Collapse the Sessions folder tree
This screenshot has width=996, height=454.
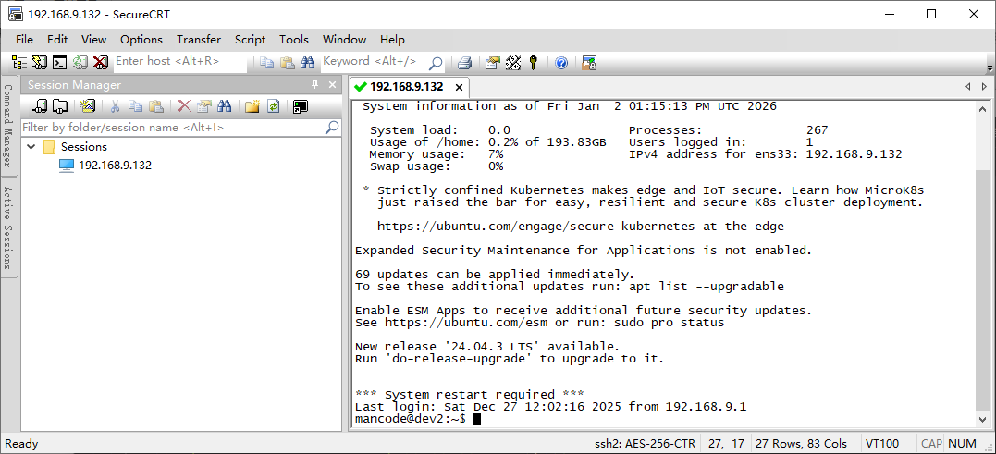click(x=31, y=147)
